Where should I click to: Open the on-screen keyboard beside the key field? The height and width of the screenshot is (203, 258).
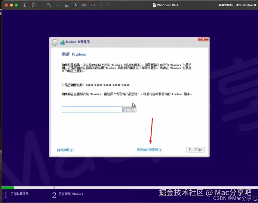pyautogui.click(x=130, y=109)
